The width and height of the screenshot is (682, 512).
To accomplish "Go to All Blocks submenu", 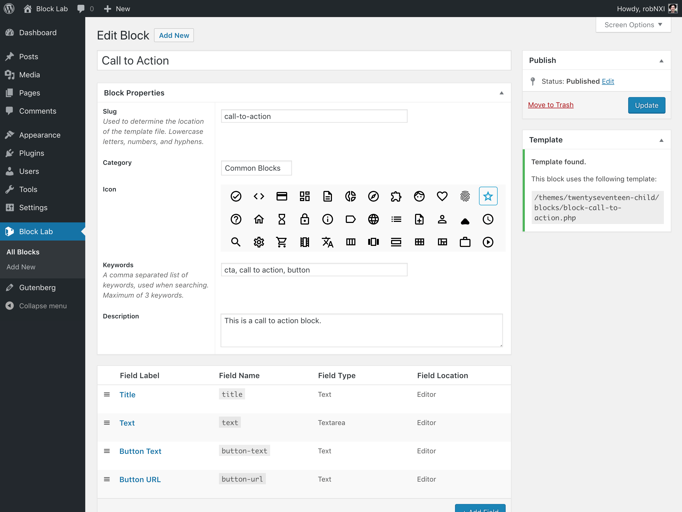I will tap(23, 252).
